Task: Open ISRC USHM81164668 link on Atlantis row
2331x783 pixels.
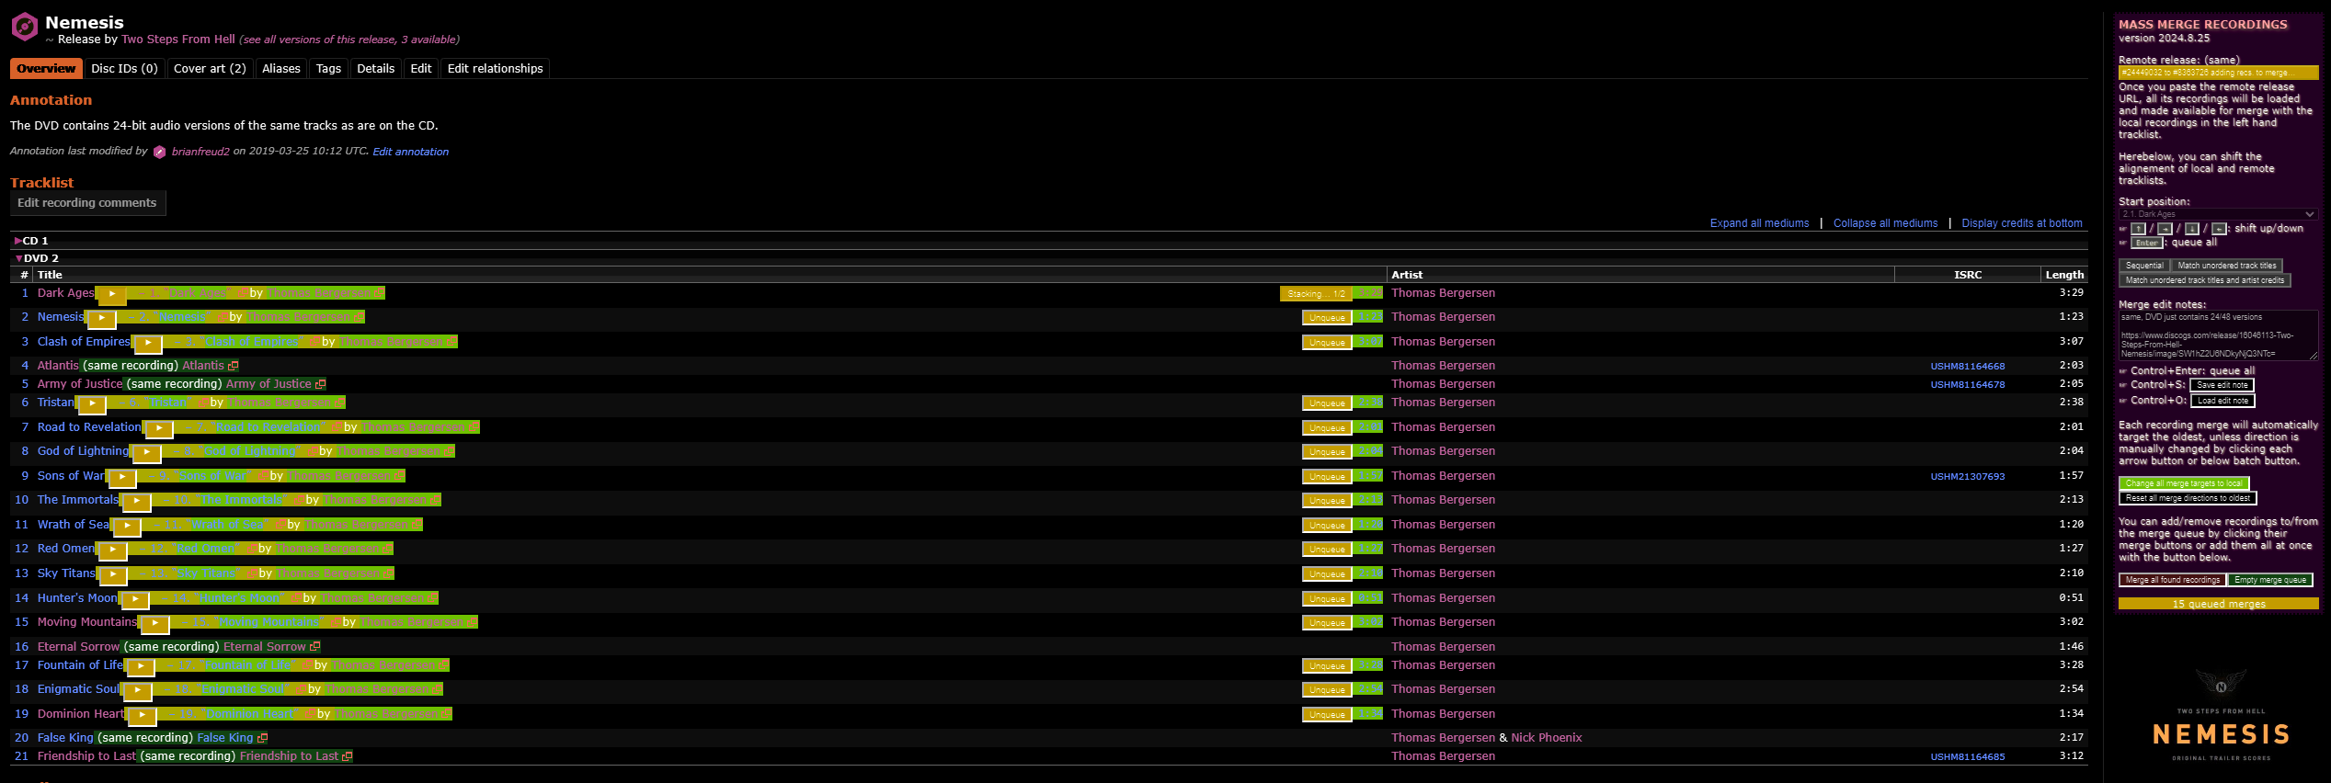Action: tap(1968, 367)
